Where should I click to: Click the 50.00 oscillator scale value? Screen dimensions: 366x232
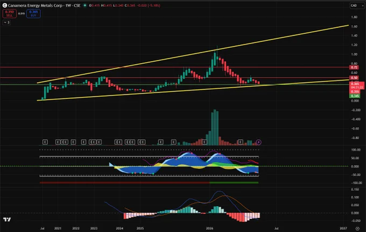pyautogui.click(x=355, y=158)
